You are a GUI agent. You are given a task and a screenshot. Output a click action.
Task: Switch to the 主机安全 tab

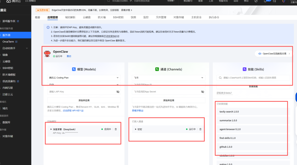196,17
